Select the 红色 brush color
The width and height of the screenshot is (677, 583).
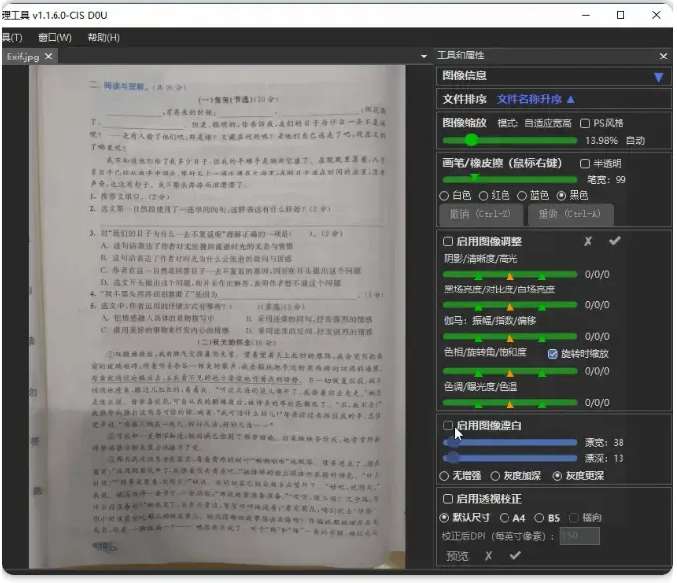point(483,196)
